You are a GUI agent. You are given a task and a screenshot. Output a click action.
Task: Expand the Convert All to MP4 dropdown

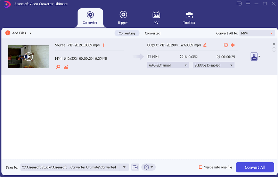[257, 33]
